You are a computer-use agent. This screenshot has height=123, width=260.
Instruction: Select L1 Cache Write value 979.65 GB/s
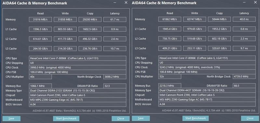pos(194,29)
